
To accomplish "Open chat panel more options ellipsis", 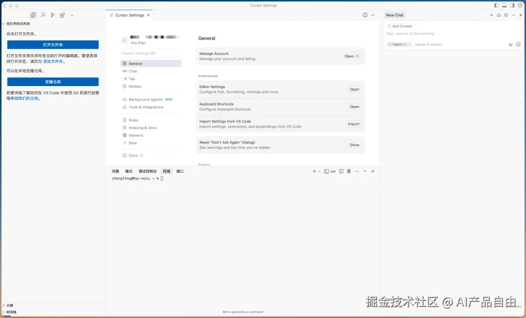I will click(513, 15).
